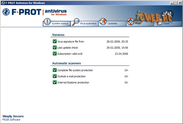Click On status for Internet Explorer protection

click(126, 83)
